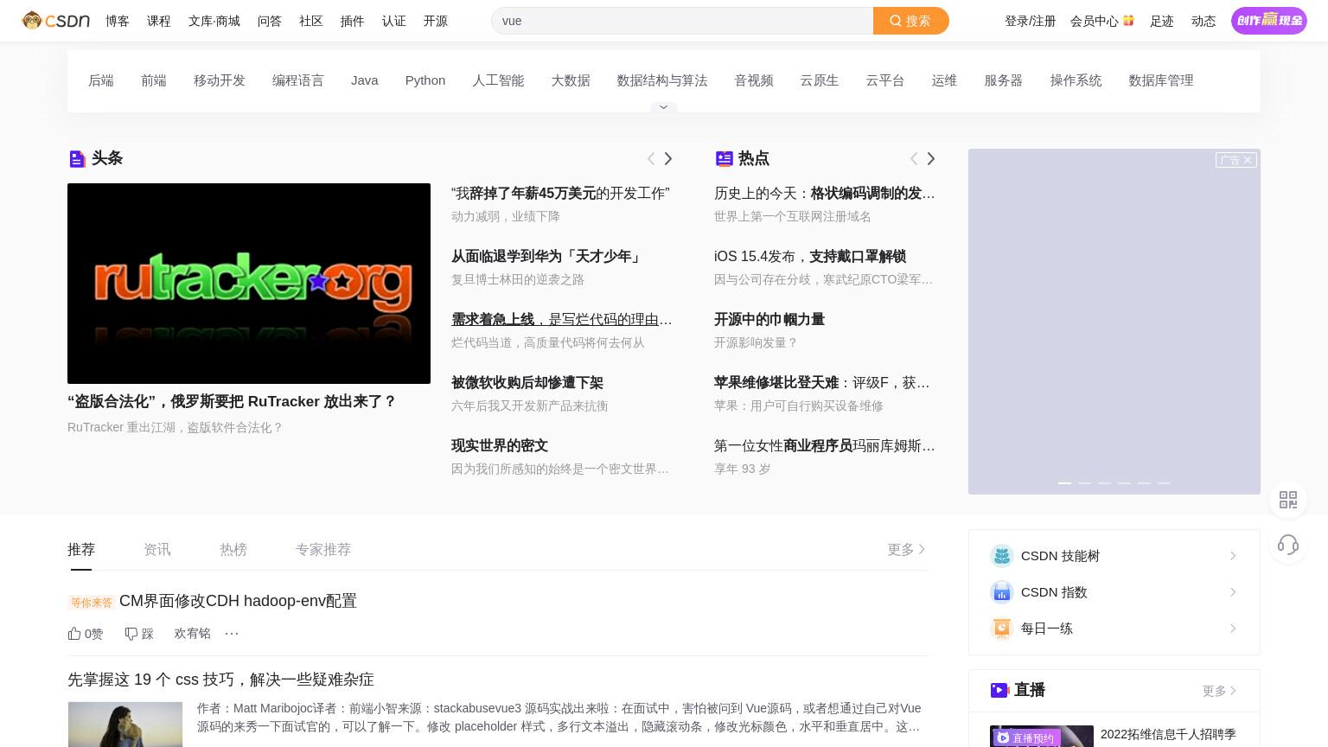Show the QR code floating icon
1328x747 pixels.
[x=1288, y=500]
